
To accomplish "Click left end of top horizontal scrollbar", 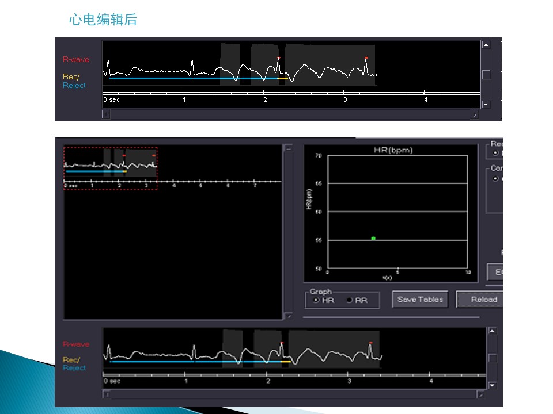I will click(x=106, y=114).
